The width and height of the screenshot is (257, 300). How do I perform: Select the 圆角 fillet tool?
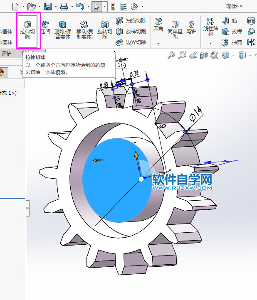(x=158, y=25)
